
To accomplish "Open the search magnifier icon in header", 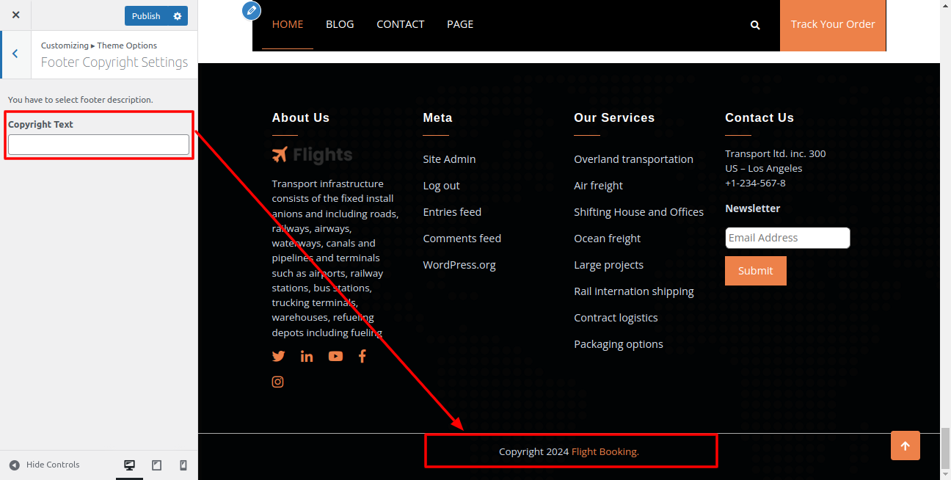I will 755,25.
